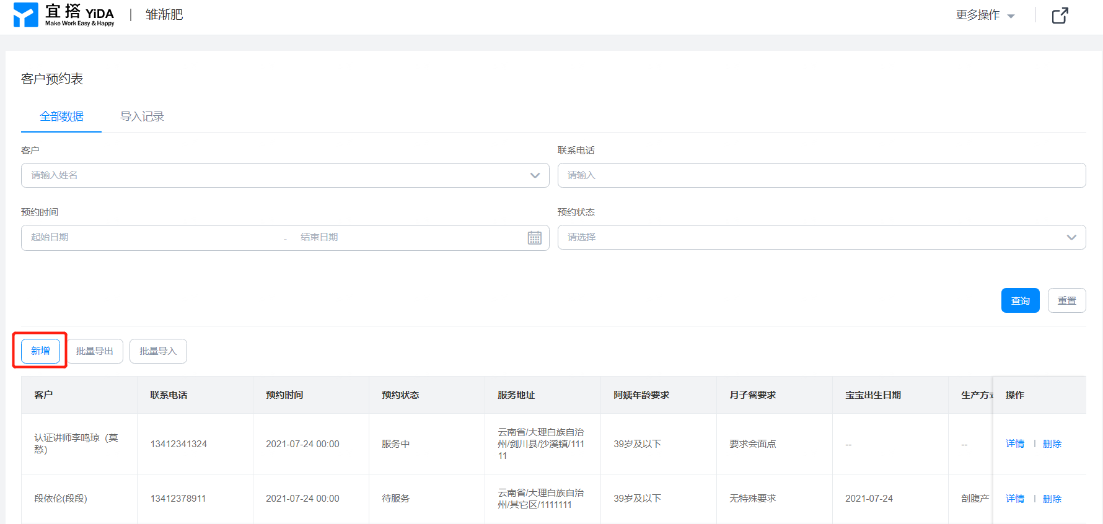Click 删除 for 段依伦(段段) row

(1052, 499)
